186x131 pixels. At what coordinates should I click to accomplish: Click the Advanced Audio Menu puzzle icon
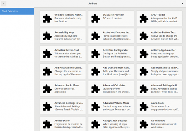click(x=47, y=89)
